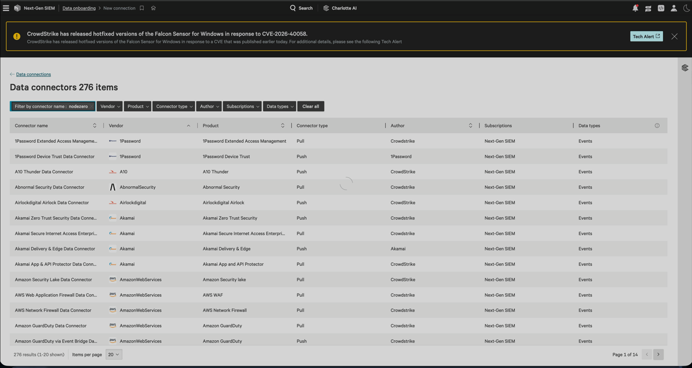
Task: Open the Charlotte AI side panel icon at right edge
Action: [x=685, y=68]
